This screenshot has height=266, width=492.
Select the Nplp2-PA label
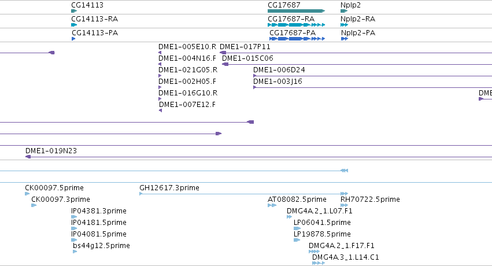[358, 33]
